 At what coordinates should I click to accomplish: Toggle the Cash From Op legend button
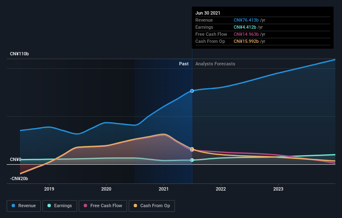(x=152, y=206)
